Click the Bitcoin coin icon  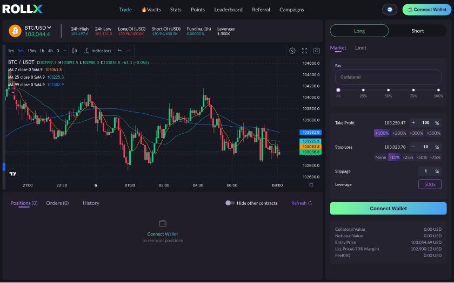tap(15, 31)
